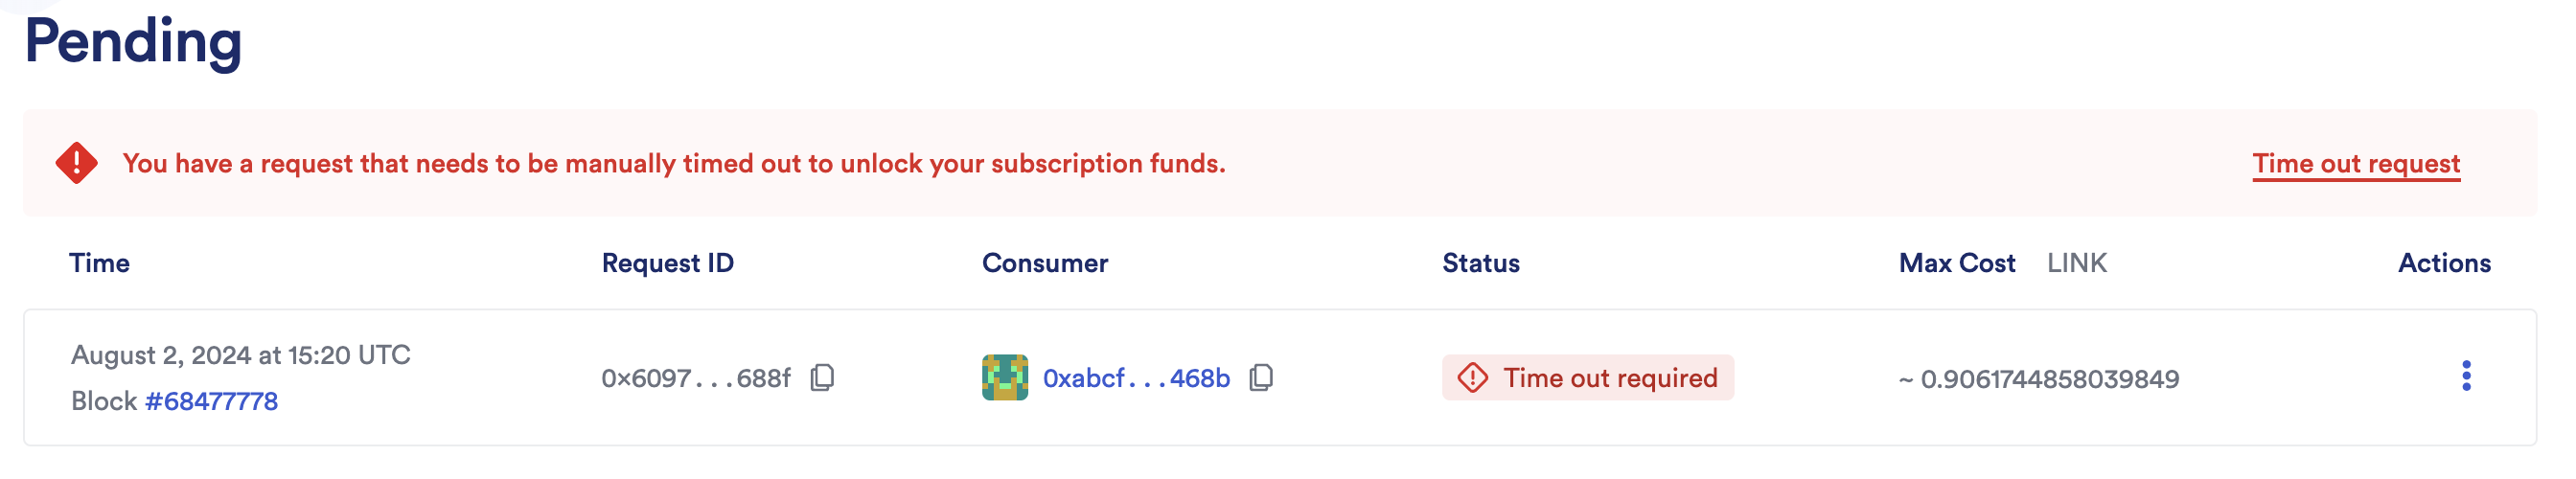Click the Request ID column header
Screen dimensions: 2576x479
pos(667,263)
